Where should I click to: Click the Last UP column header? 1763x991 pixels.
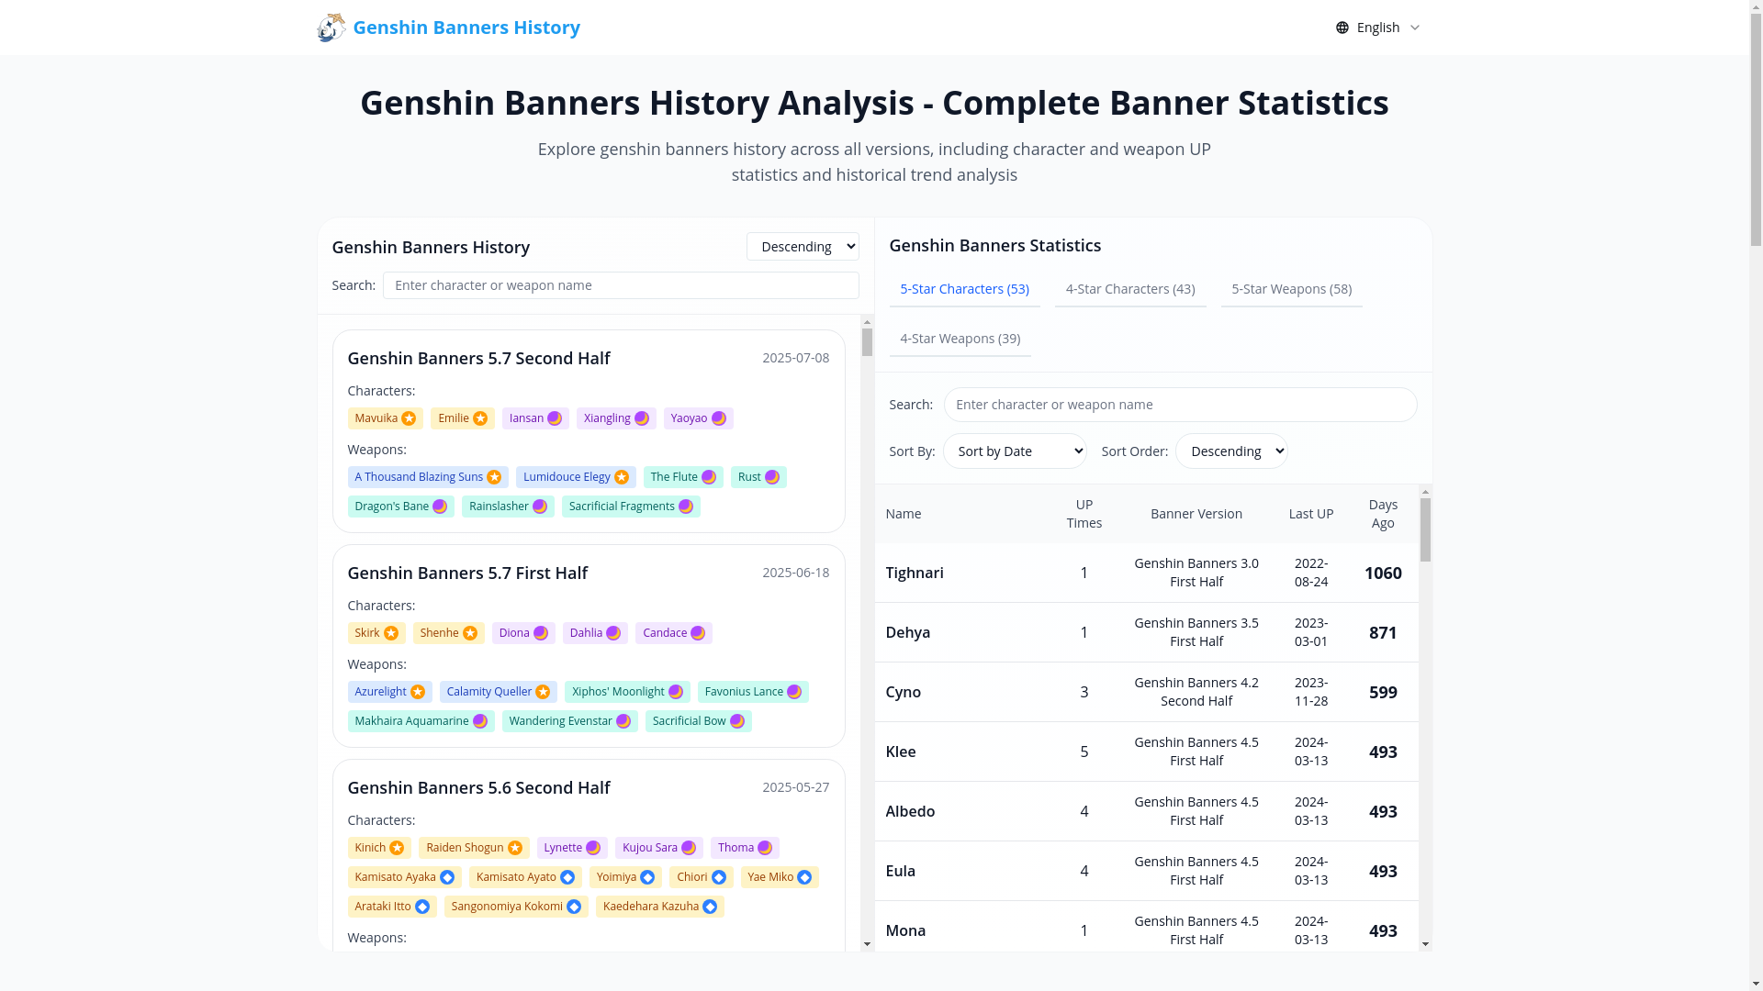click(x=1310, y=514)
